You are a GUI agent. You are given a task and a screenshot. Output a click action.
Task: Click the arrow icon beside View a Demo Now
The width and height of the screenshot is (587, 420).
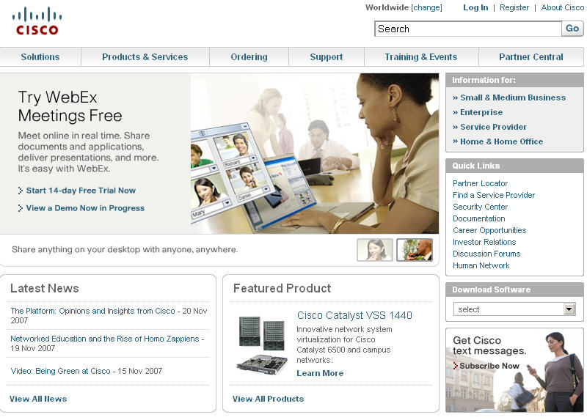(x=21, y=208)
